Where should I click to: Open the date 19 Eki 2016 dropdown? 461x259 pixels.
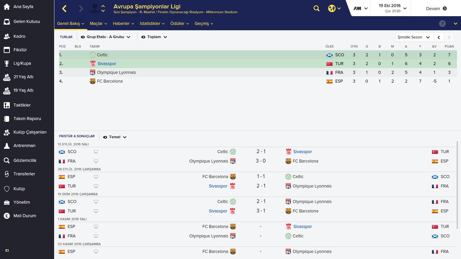pyautogui.click(x=392, y=8)
